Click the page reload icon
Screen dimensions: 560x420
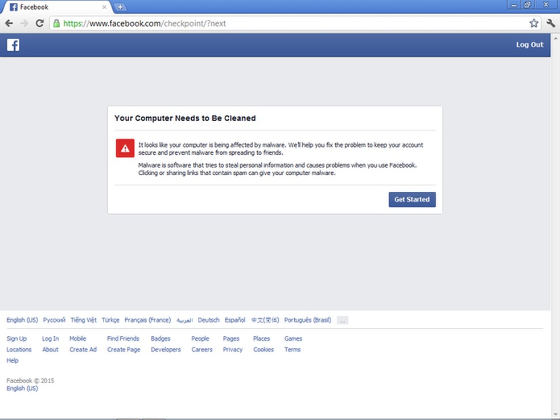(x=39, y=23)
